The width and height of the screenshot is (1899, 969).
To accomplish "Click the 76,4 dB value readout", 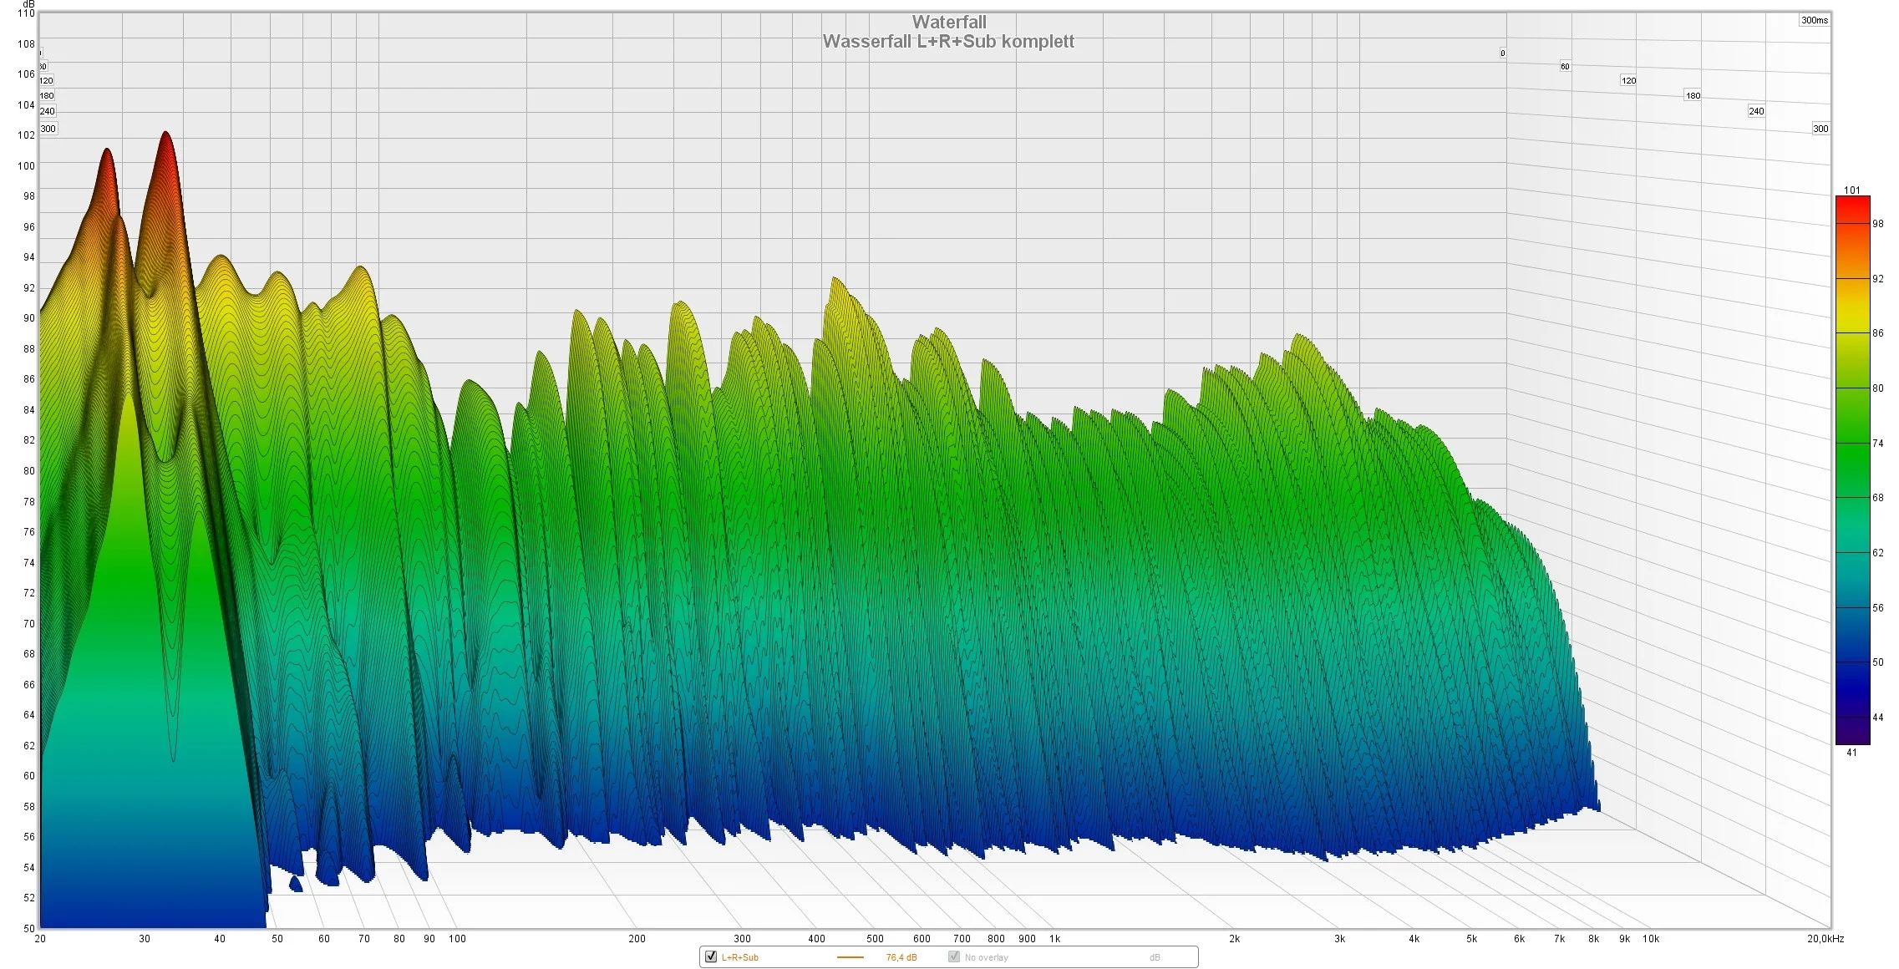I will 901,957.
